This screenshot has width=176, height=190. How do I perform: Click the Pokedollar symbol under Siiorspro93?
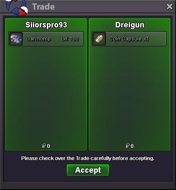point(44,146)
